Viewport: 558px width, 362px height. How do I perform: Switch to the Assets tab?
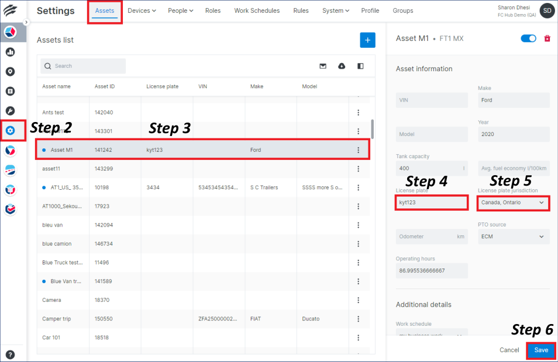pyautogui.click(x=105, y=11)
